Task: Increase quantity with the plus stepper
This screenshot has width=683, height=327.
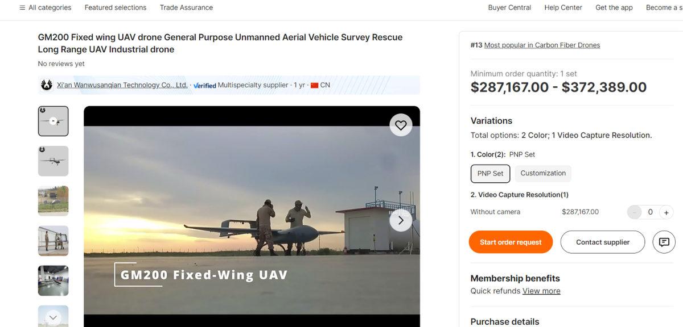Action: (x=666, y=212)
